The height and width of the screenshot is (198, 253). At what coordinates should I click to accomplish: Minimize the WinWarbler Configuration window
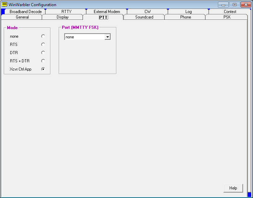coord(223,5)
